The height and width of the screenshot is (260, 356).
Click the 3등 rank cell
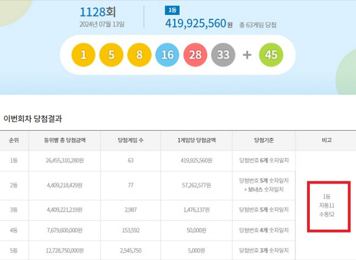point(14,210)
